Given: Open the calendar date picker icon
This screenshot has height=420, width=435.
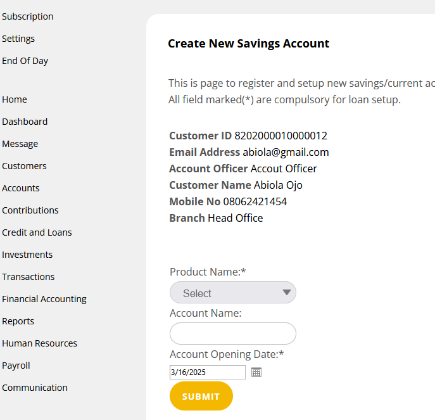Looking at the screenshot, I should [x=256, y=372].
